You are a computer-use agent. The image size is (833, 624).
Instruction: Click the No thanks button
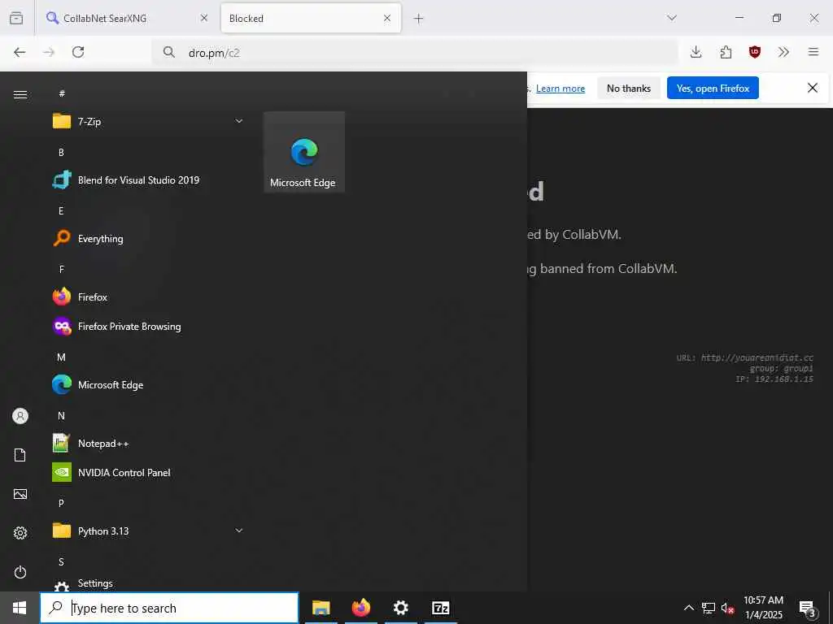[629, 88]
